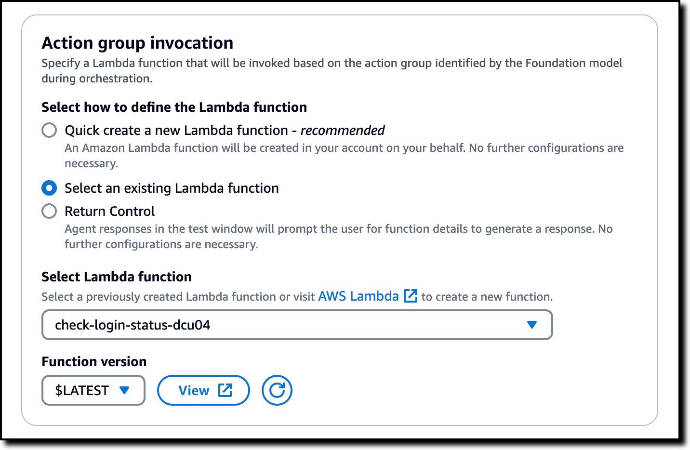Click the "Select an existing Lambda function" label
Viewport: 690px width, 450px height.
click(172, 188)
